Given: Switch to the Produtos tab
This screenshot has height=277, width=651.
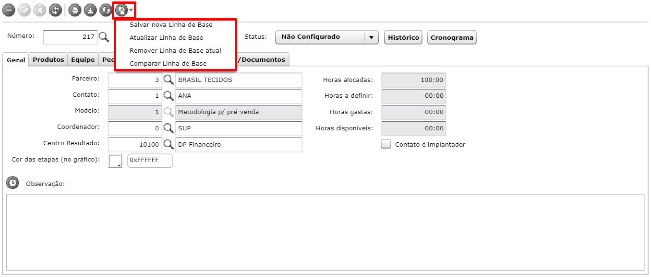Looking at the screenshot, I should [48, 59].
